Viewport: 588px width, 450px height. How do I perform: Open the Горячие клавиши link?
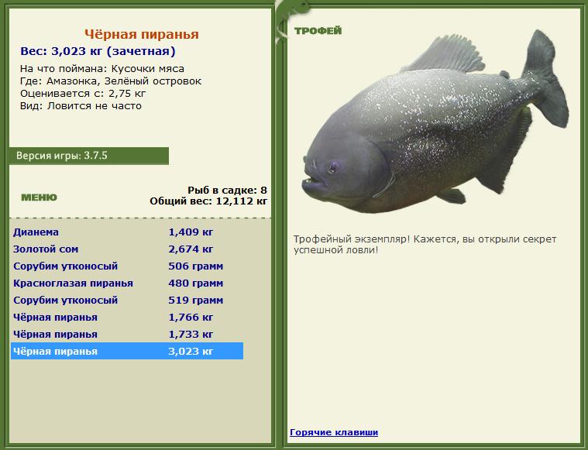coord(334,432)
